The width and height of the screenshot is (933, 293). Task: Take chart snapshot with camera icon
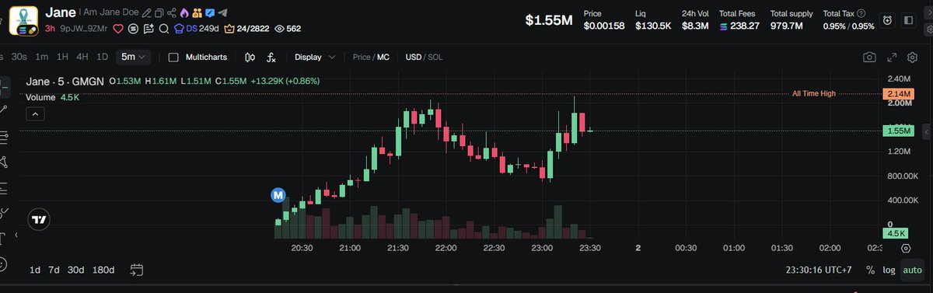pos(869,57)
